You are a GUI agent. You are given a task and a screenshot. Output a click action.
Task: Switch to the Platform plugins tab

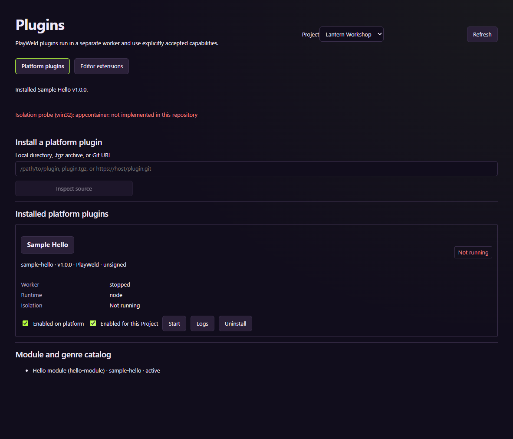pyautogui.click(x=43, y=66)
